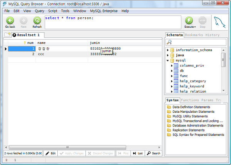Click the help_keyword table icon

(x=176, y=86)
